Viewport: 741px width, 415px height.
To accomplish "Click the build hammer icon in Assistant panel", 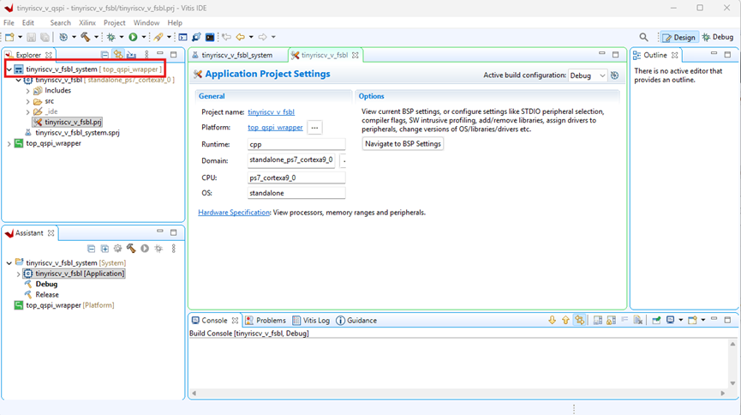I will point(131,249).
